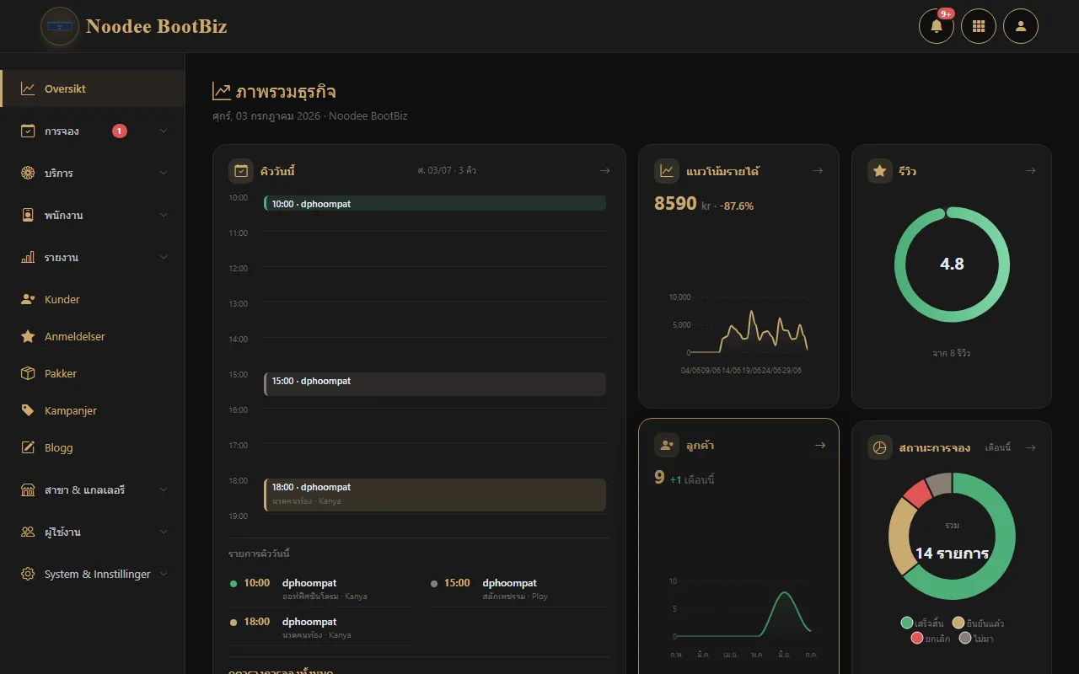The width and height of the screenshot is (1079, 674).
Task: Click the Kunder people icon
Action: coord(28,299)
